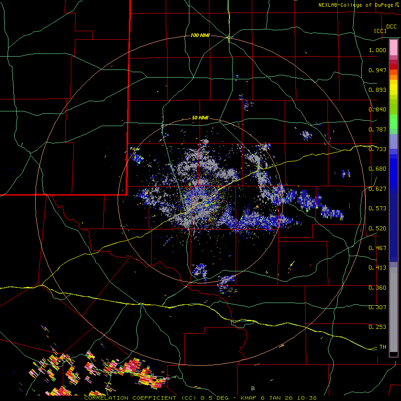Click the TH label at legend bottom
Image resolution: width=401 pixels, height=401 pixels.
pos(383,347)
